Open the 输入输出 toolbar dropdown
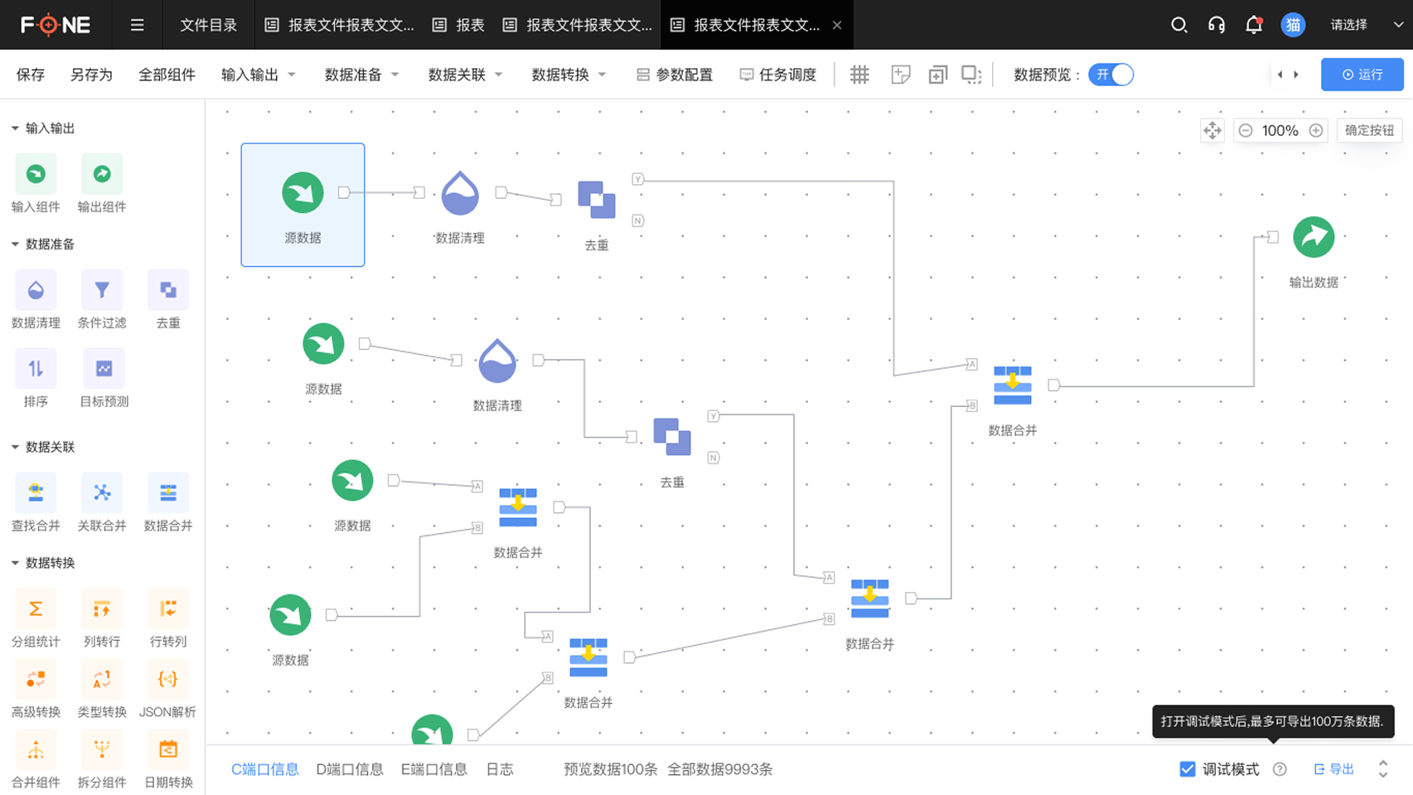The height and width of the screenshot is (795, 1413). pos(258,75)
